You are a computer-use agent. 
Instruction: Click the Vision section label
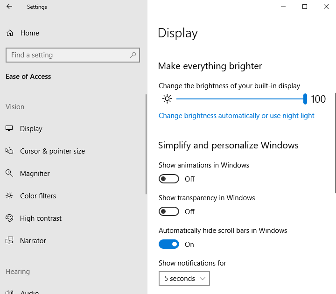[15, 107]
